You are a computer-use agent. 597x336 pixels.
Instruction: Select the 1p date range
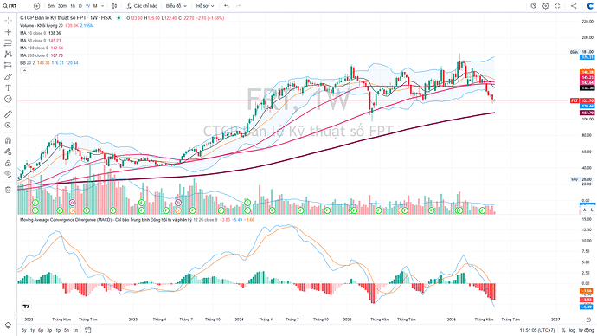point(58,330)
